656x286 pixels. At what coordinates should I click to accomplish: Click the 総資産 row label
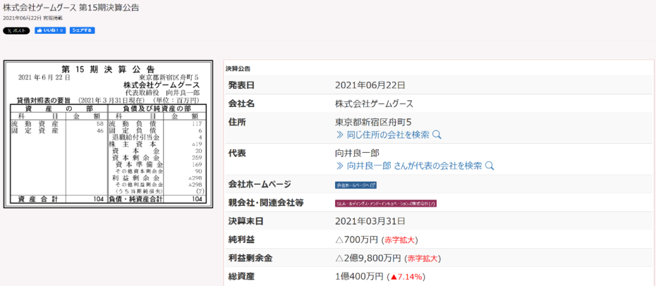pyautogui.click(x=241, y=276)
